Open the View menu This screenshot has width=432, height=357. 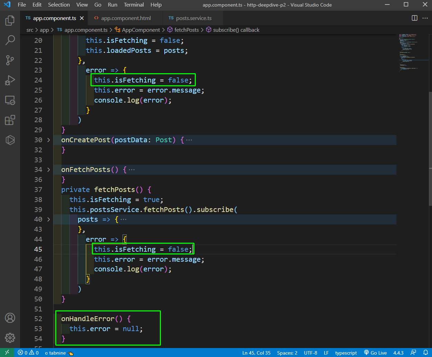pos(82,5)
